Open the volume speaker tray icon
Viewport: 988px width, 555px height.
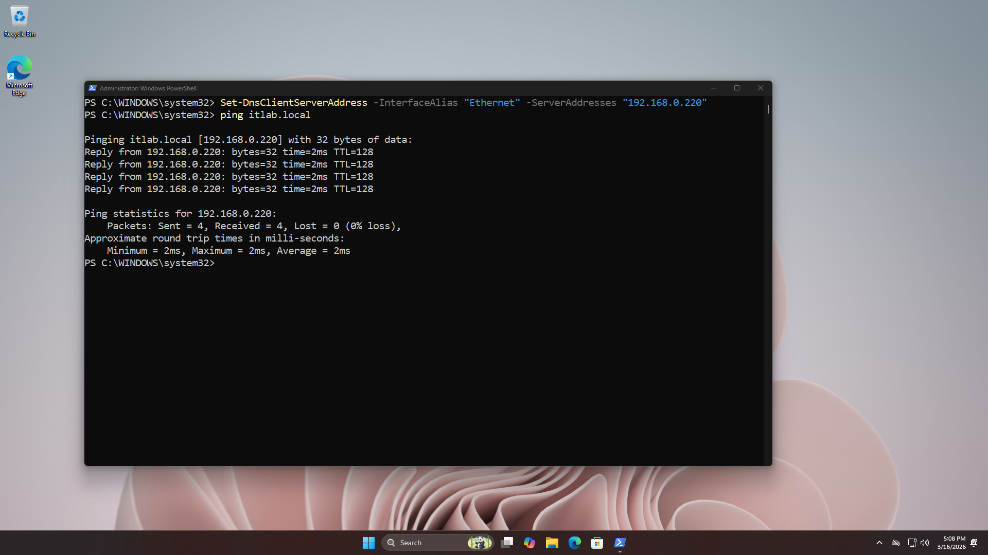(x=925, y=543)
